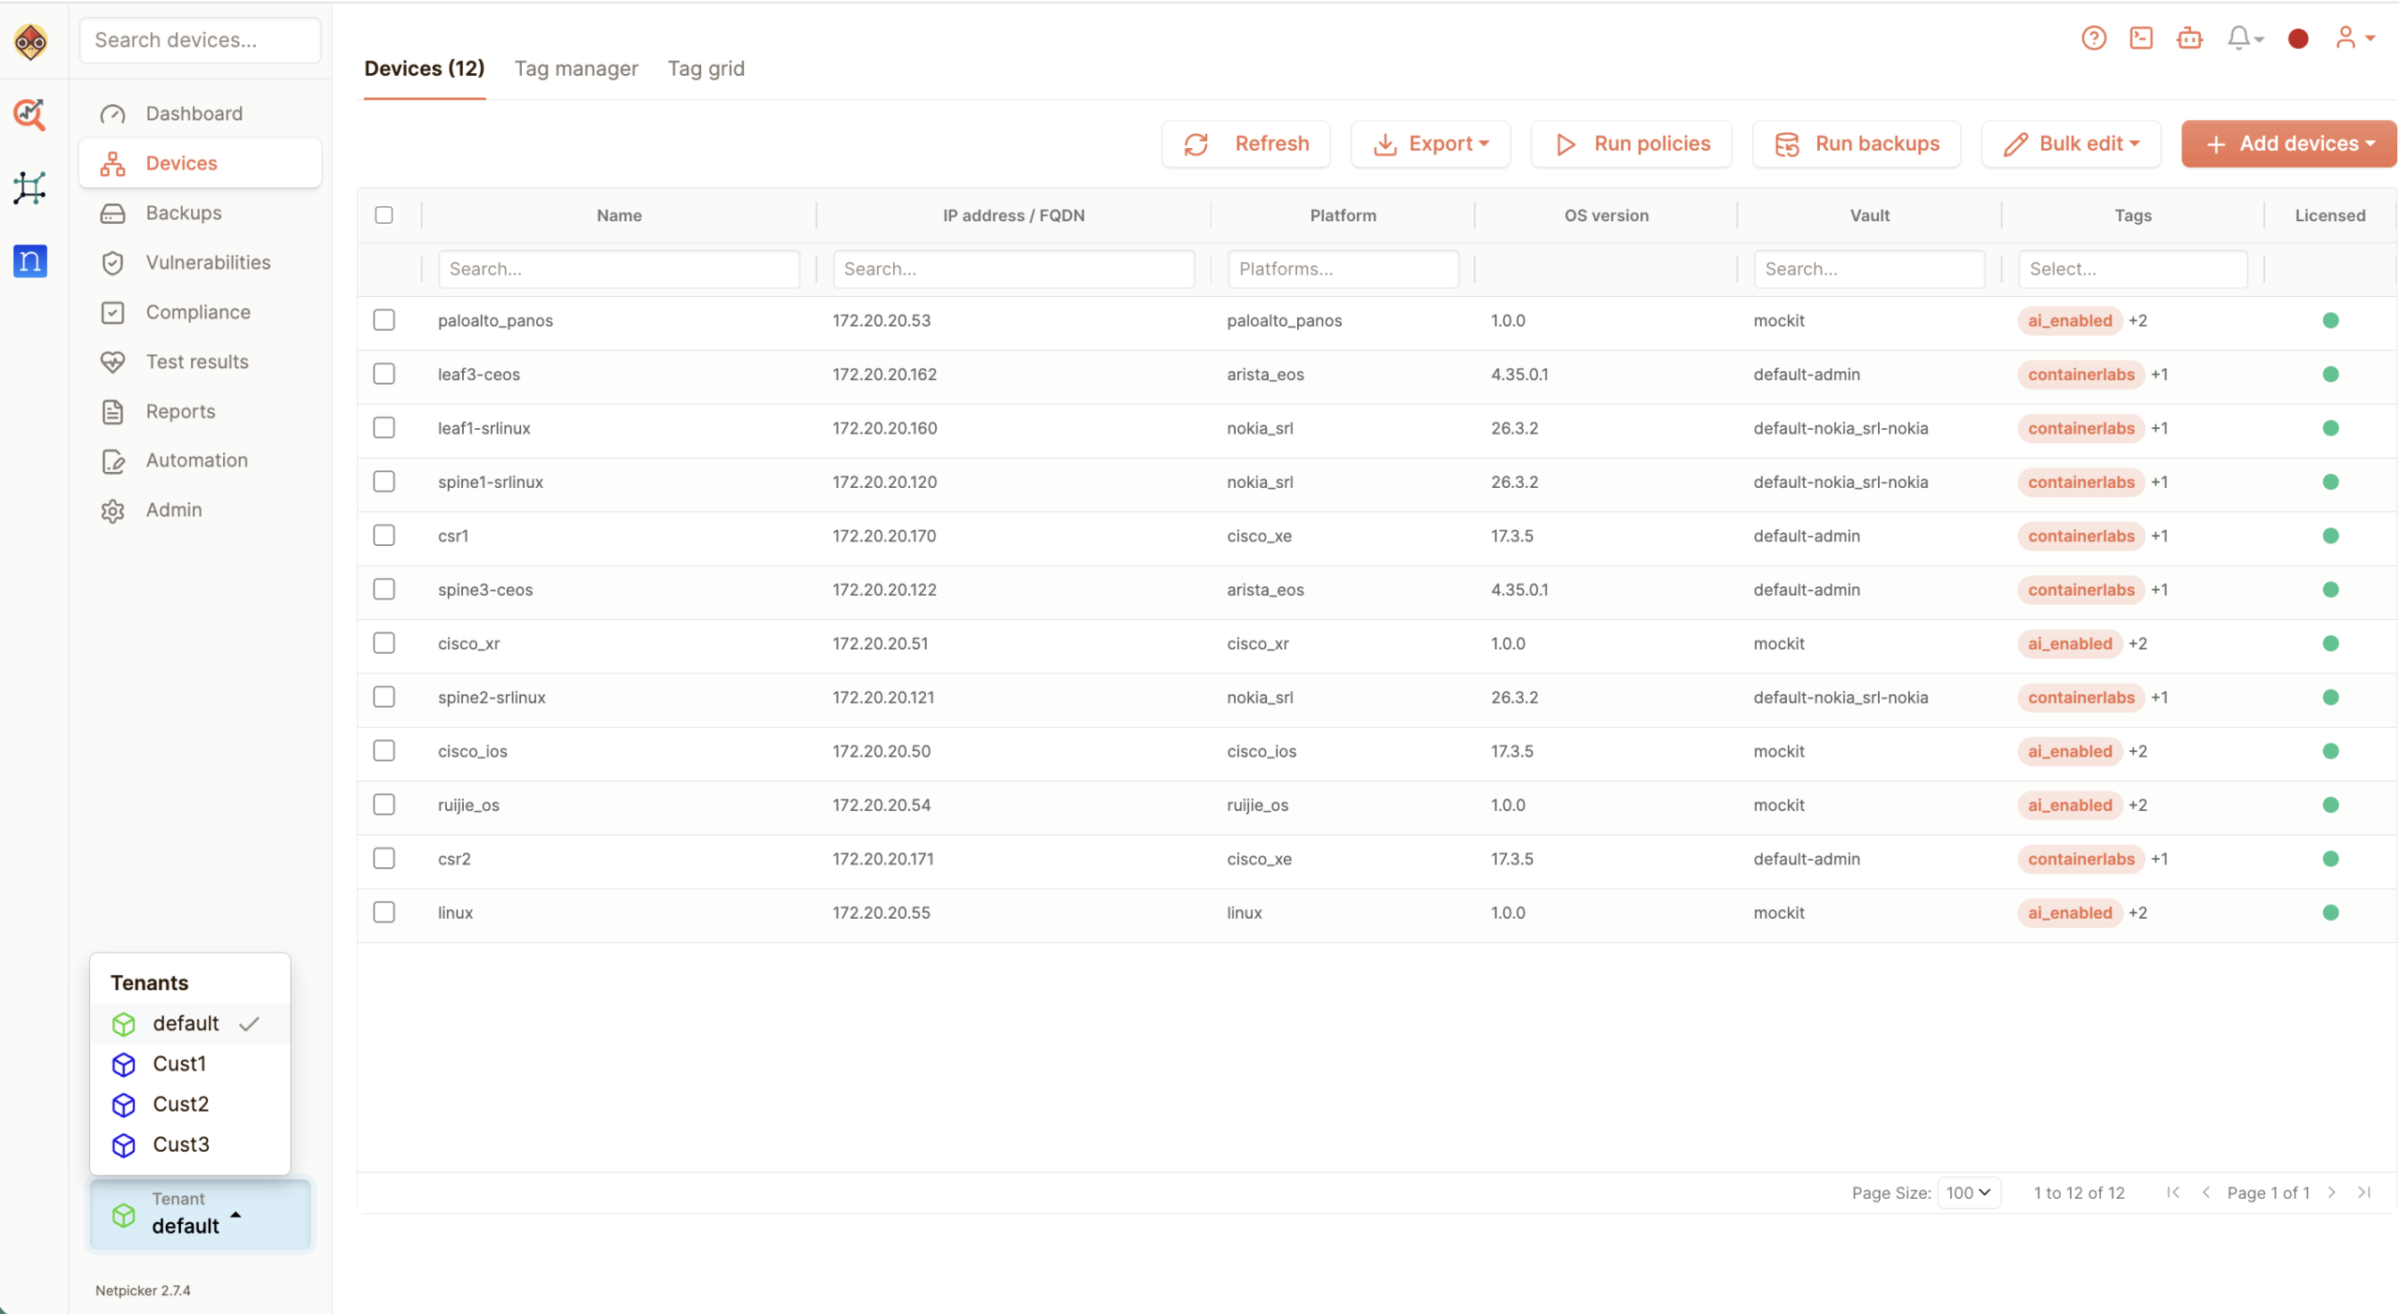Open the network topology icon in left rail

pyautogui.click(x=29, y=187)
